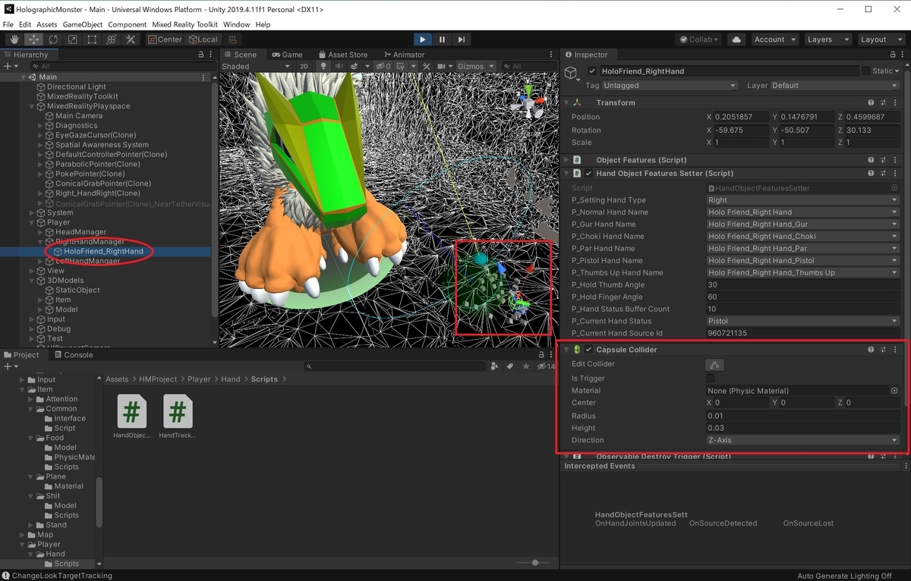911x581 pixels.
Task: Click the Play button
Action: coord(423,39)
